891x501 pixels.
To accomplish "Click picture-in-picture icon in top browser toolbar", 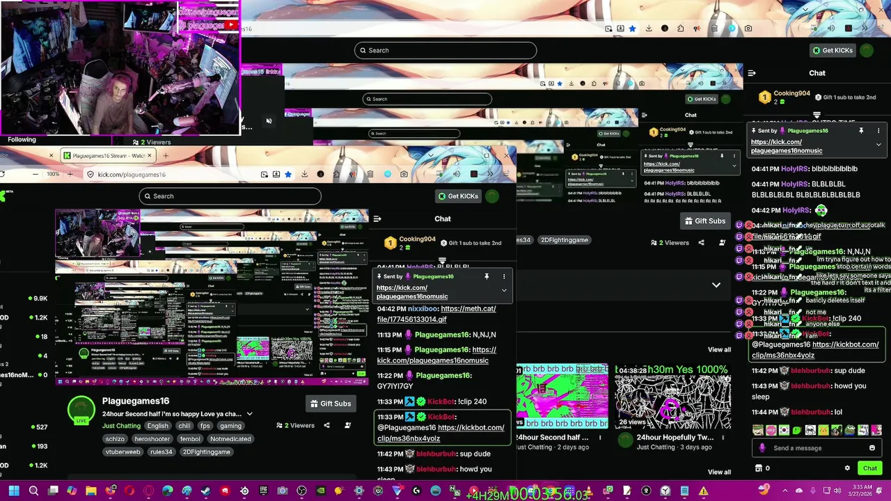I will tap(608, 29).
